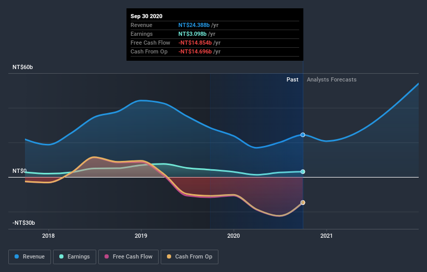The width and height of the screenshot is (427, 272).
Task: Click the Earnings row label in tooltip
Action: pos(141,34)
